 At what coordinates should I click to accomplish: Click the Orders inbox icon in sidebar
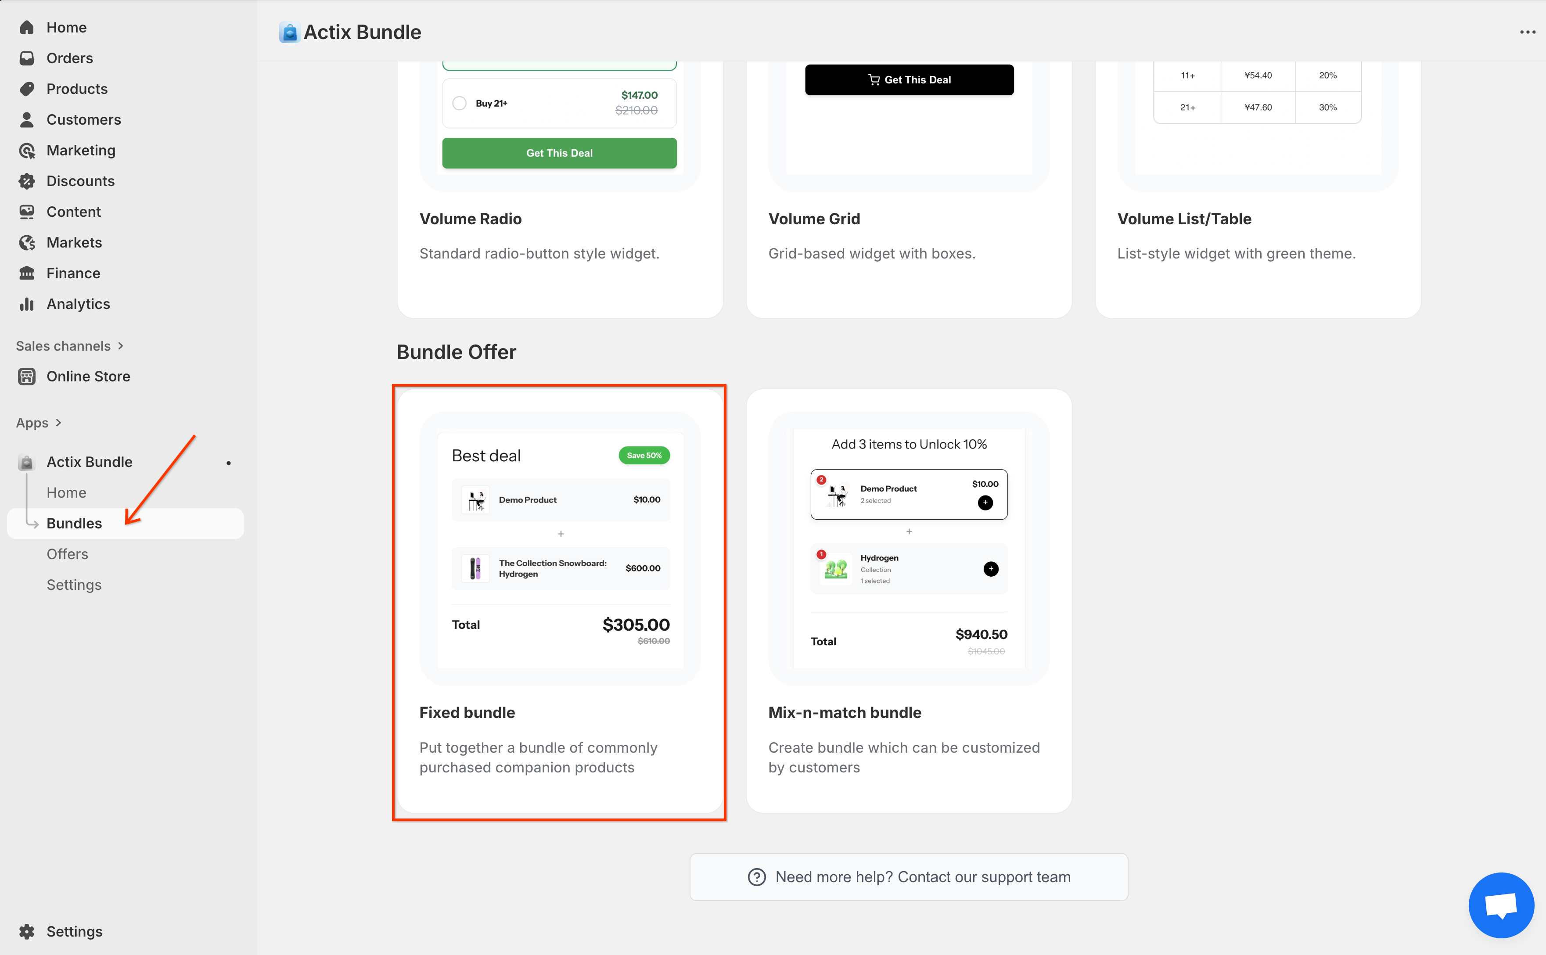point(26,58)
